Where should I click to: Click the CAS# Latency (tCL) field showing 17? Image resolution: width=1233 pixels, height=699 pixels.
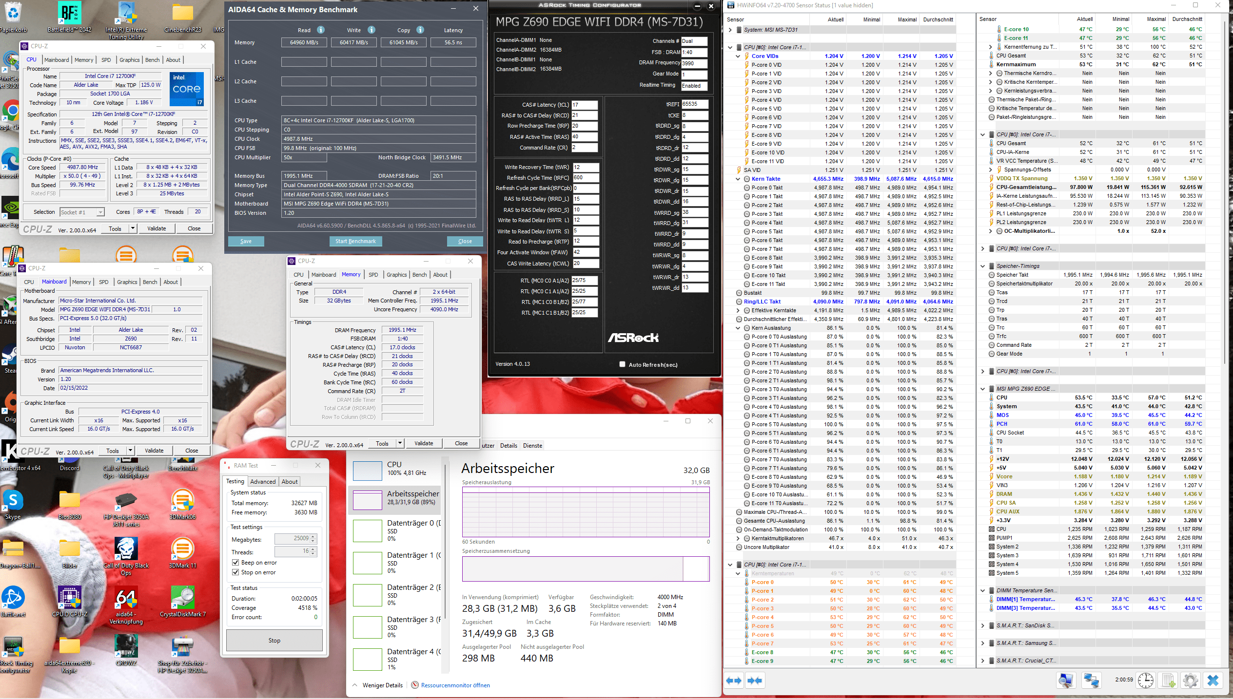[x=584, y=105]
